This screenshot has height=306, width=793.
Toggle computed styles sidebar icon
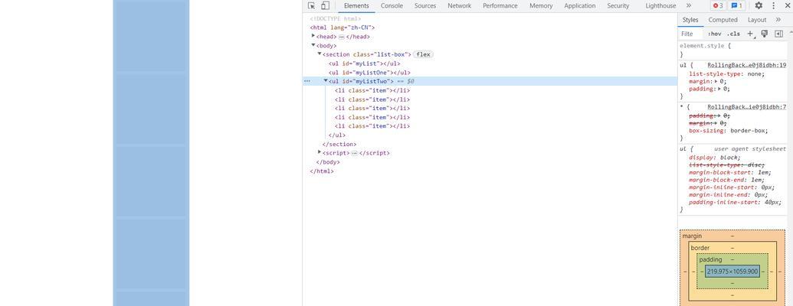click(779, 34)
